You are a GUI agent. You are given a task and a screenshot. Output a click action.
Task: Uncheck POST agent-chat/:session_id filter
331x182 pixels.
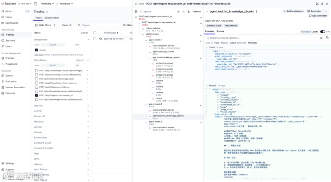click(x=36, y=96)
